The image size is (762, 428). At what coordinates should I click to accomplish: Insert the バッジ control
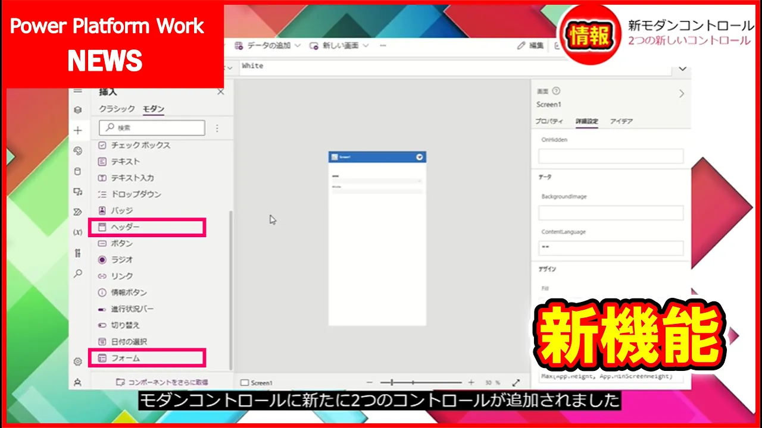point(115,210)
